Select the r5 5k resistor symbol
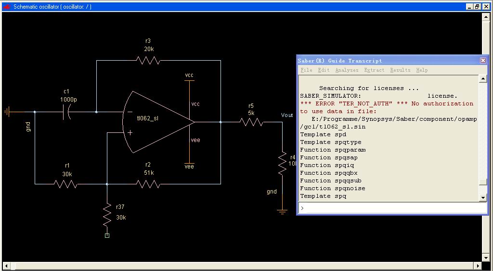This screenshot has width=493, height=271. (251, 122)
